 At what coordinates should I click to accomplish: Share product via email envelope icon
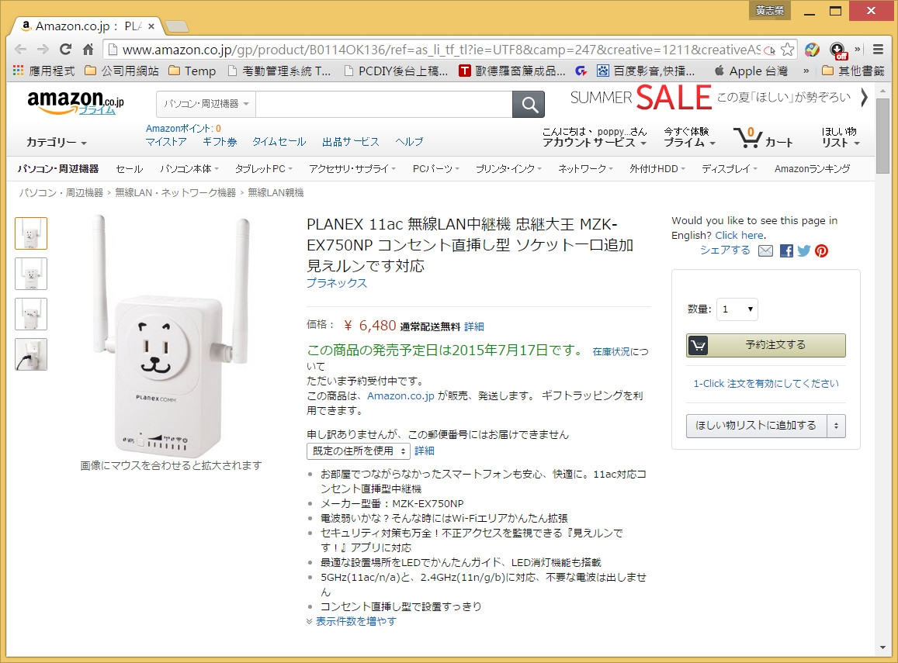(x=766, y=250)
